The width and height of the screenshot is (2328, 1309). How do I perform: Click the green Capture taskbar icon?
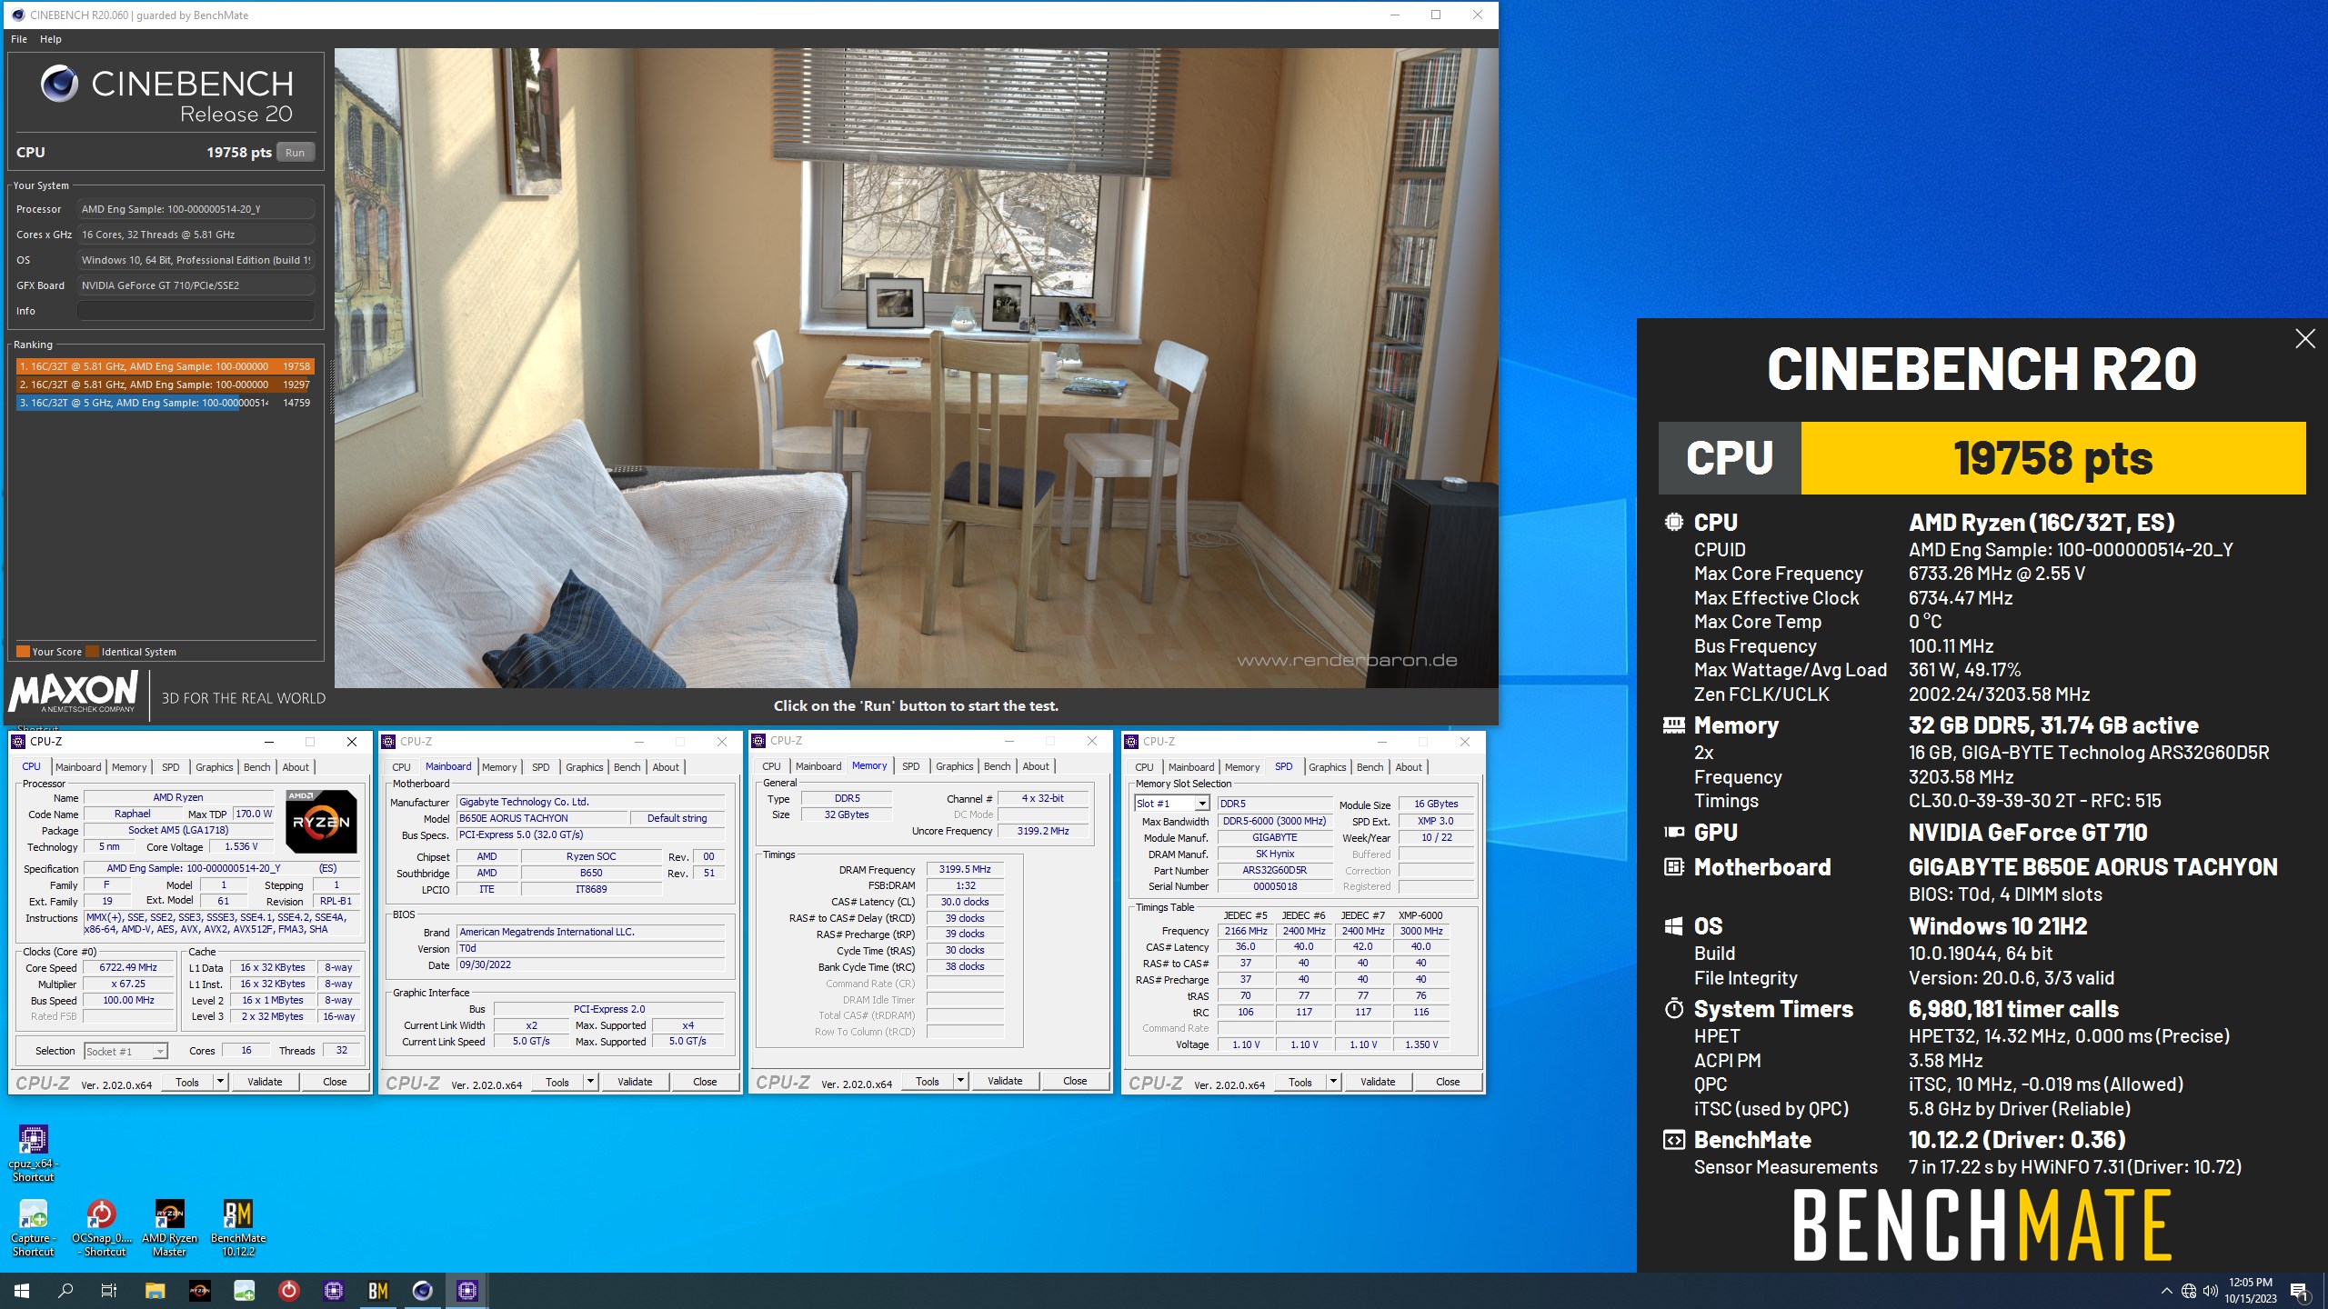pyautogui.click(x=244, y=1291)
